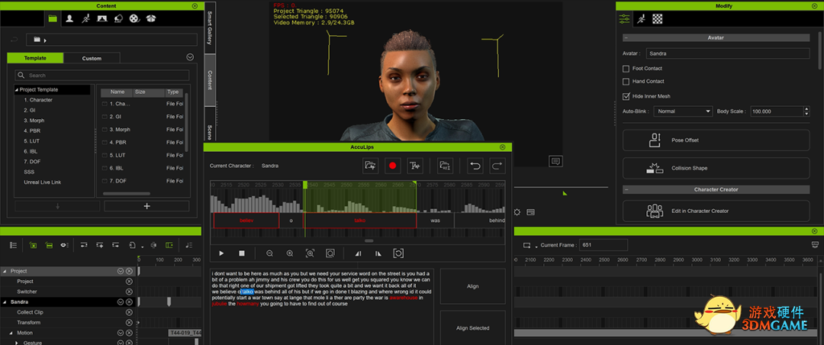
Task: Click the Pose Offset button
Action: 716,140
